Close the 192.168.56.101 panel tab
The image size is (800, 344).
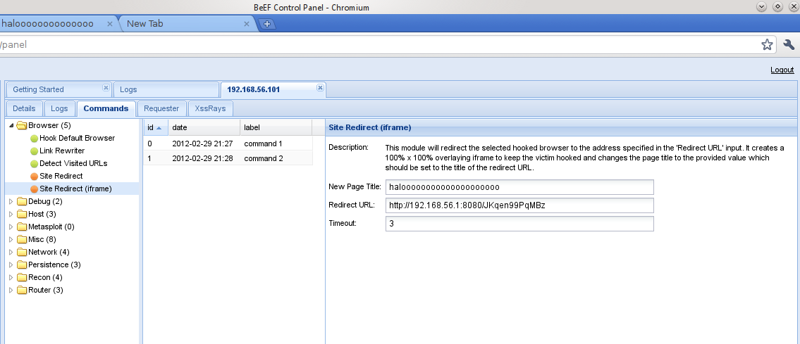click(320, 87)
